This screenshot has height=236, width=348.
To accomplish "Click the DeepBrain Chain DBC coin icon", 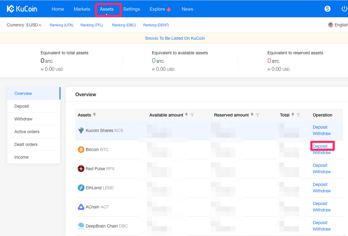I will pos(81,226).
